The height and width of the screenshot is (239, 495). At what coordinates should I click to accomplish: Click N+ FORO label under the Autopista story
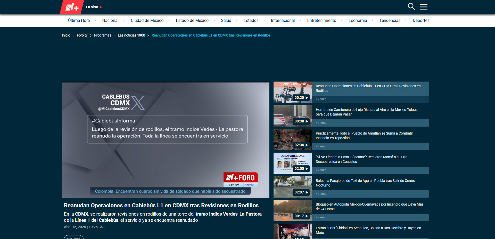point(321,218)
